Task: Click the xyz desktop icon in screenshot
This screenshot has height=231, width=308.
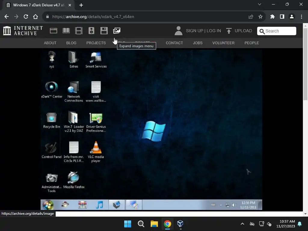Action: [52, 59]
